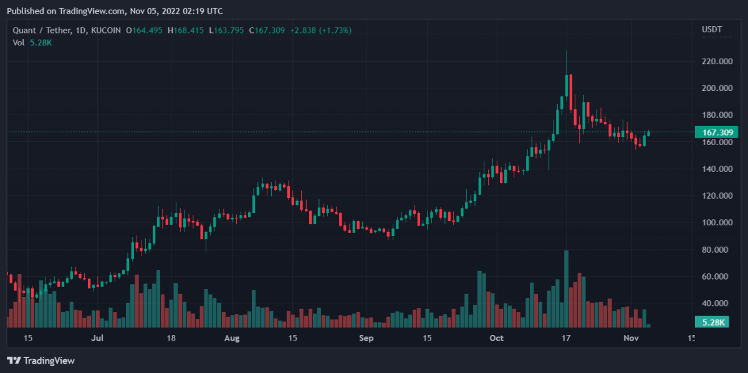Click the 200.000 price axis label
The image size is (748, 373).
coord(716,88)
